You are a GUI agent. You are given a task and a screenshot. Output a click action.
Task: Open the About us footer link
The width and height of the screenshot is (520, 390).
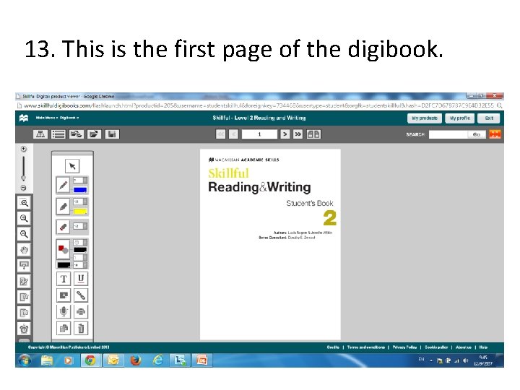point(463,347)
